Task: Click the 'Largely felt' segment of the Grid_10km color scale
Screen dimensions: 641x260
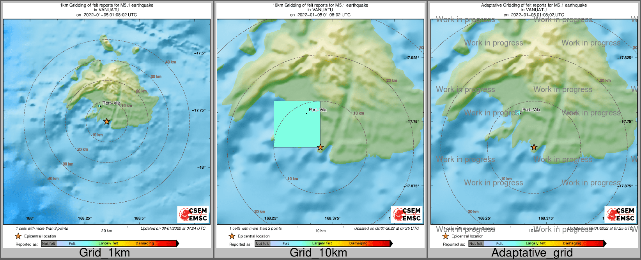Action: 322,244
